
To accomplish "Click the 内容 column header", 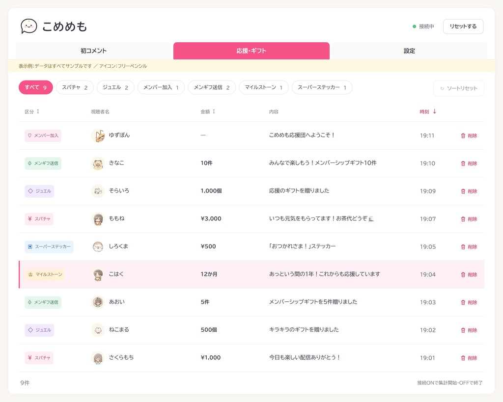I will point(274,111).
